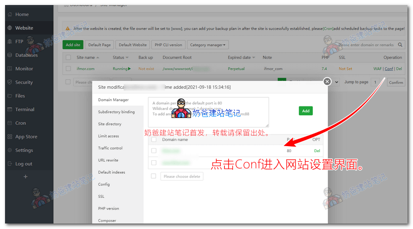Viewport: 413px width, 229px height.
Task: Click the Default Page button
Action: pyautogui.click(x=99, y=45)
